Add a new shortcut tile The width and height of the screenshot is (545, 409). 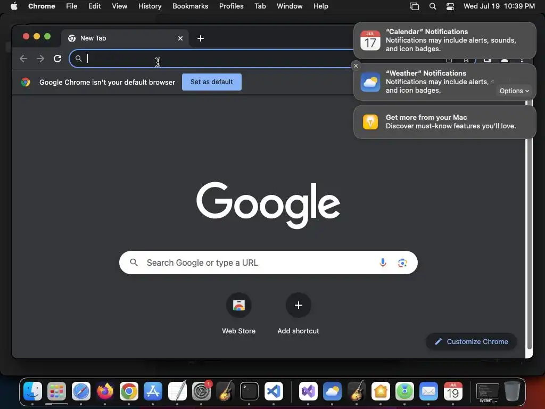pos(298,314)
